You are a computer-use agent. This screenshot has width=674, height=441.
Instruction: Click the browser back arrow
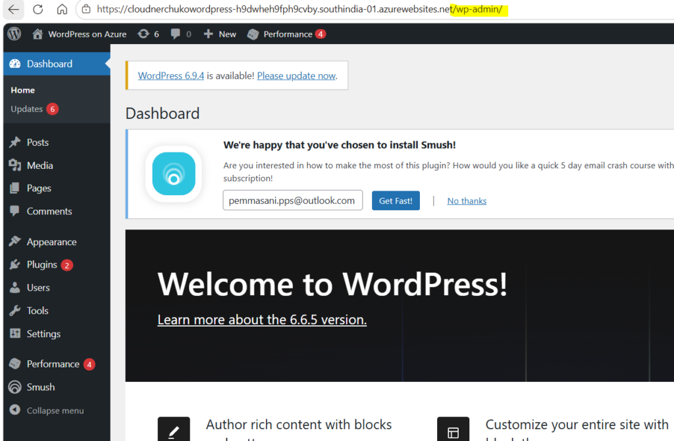pyautogui.click(x=14, y=9)
